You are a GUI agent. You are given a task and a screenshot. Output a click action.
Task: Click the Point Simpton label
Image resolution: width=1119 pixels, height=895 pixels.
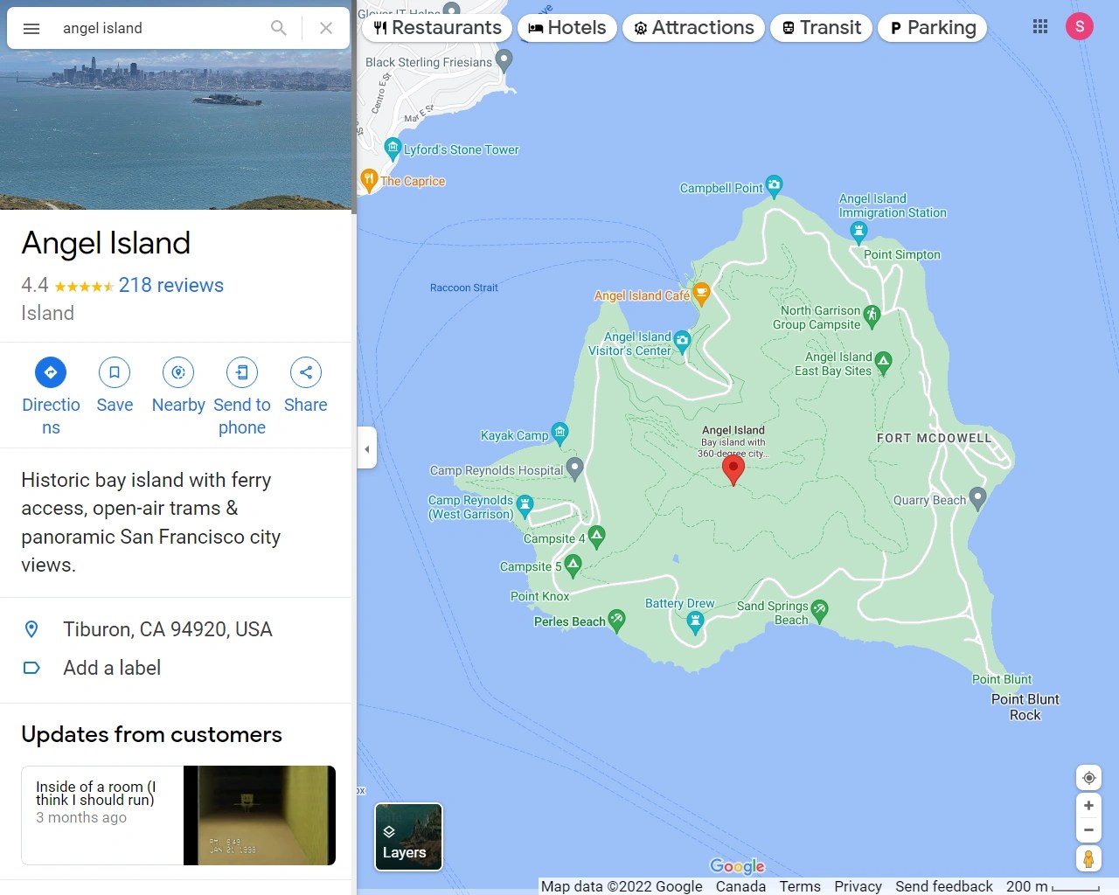902,254
